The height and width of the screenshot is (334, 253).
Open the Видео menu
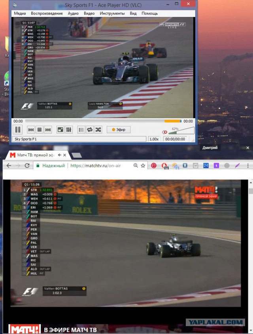(x=89, y=13)
